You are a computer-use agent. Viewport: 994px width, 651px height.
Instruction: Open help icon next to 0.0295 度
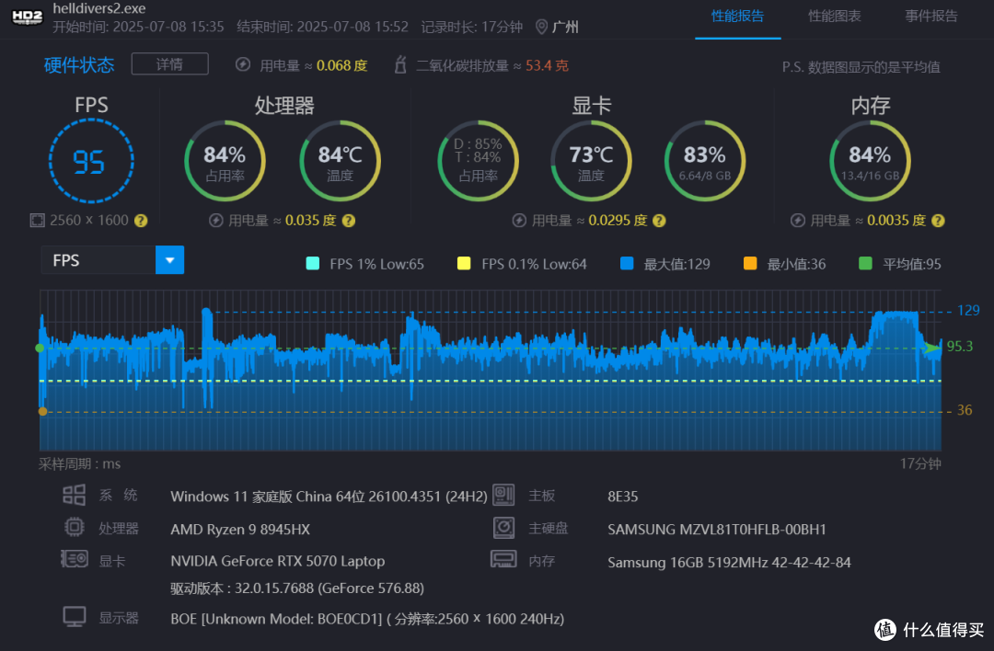pyautogui.click(x=659, y=221)
